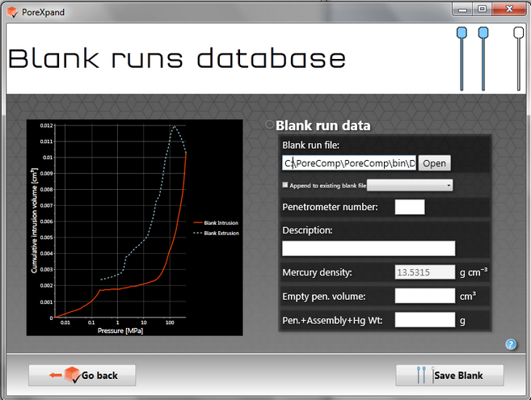Screen dimensions: 531x400
Task: Click the Save Blank button
Action: pos(449,375)
